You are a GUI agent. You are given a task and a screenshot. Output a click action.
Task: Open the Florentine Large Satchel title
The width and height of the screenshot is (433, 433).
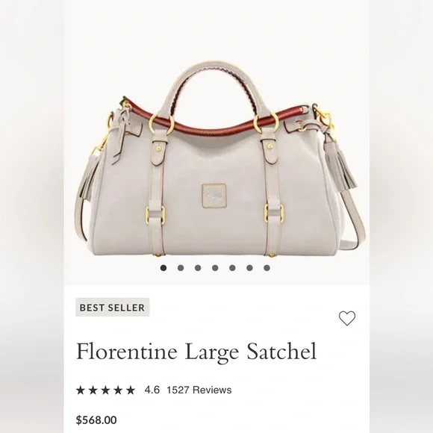pos(196,352)
